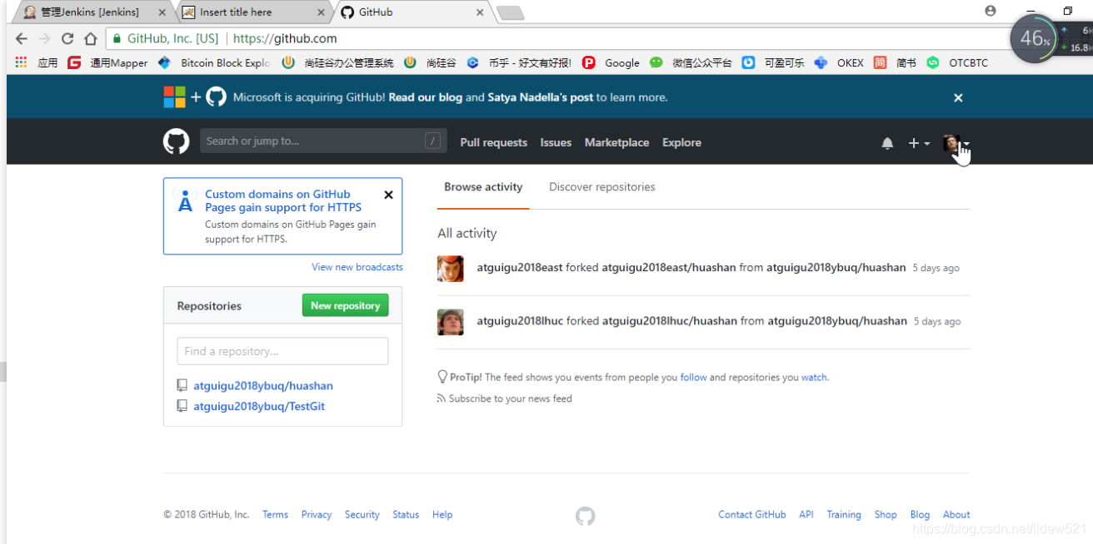
Task: Click the broadcast icon in Custom domains card
Action: click(x=185, y=200)
